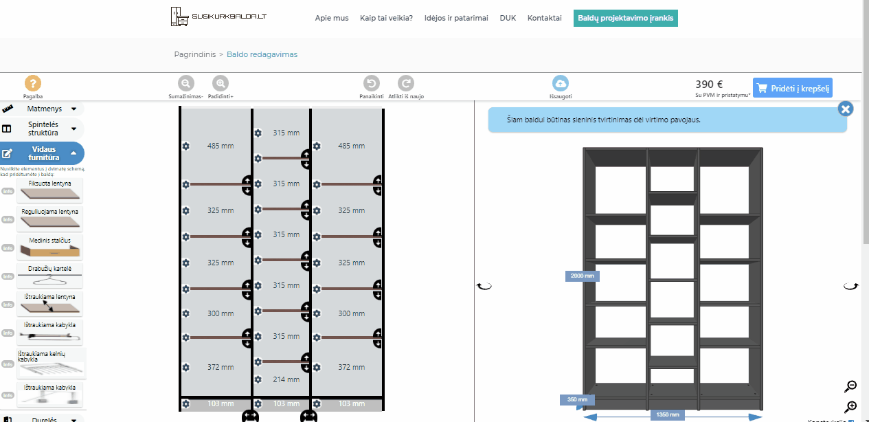Zoom out with the Sumažinimas magnifier
Screen dimensions: 869x422
click(x=186, y=84)
